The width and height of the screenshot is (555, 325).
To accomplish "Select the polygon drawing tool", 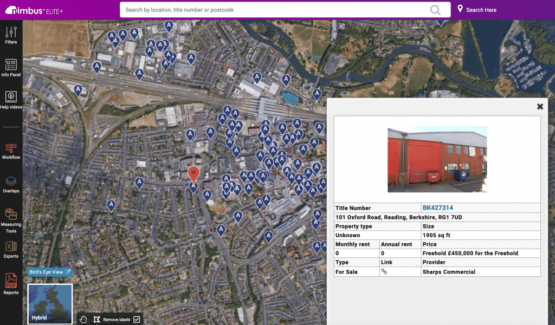I will (98, 319).
